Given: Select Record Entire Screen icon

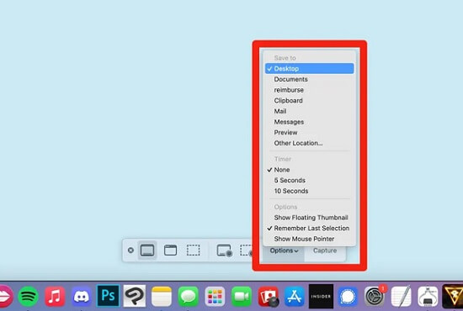Looking at the screenshot, I should point(225,250).
